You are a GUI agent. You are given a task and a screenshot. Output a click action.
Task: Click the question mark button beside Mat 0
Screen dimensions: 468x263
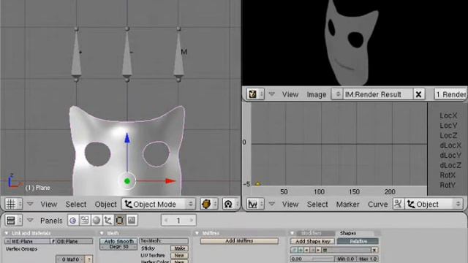click(89, 259)
